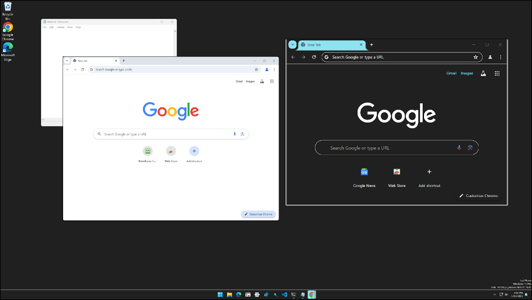The width and height of the screenshot is (532, 300).
Task: Open the Windows Start menu
Action: 220,294
